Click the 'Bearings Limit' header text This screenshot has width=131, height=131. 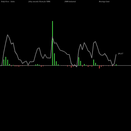[x=104, y=2]
